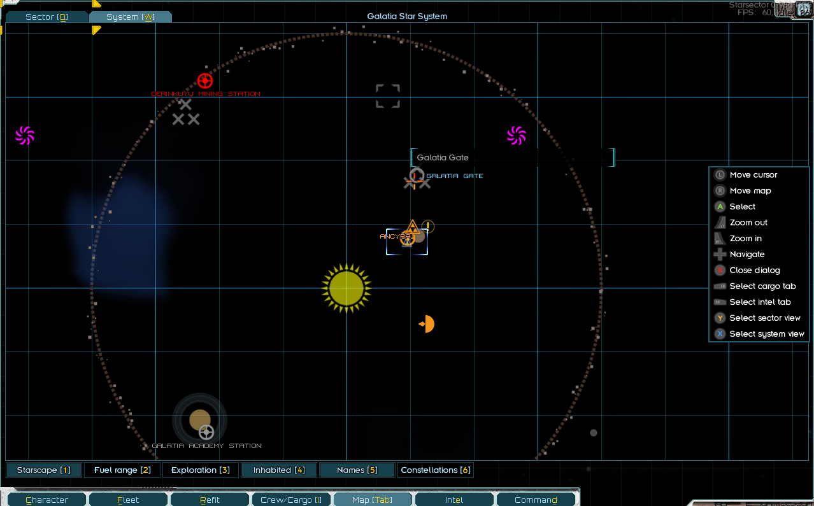
Task: Click the green A Select button icon
Action: [720, 206]
